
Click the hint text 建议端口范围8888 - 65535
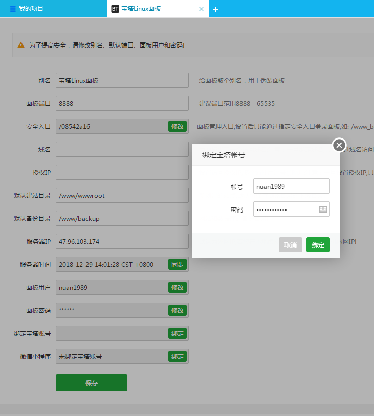(237, 103)
